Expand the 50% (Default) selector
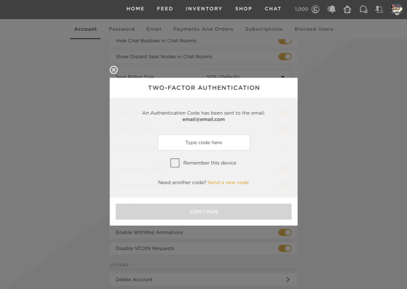This screenshot has width=407, height=289. (x=247, y=77)
